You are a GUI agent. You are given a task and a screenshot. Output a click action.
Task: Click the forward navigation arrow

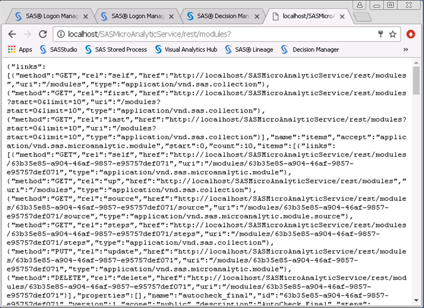pos(27,35)
